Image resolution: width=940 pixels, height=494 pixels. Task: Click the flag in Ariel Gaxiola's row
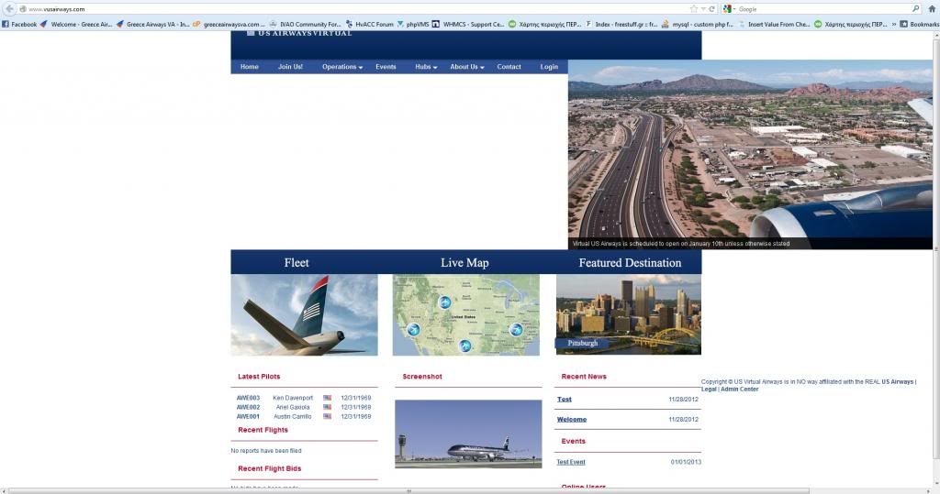(328, 407)
